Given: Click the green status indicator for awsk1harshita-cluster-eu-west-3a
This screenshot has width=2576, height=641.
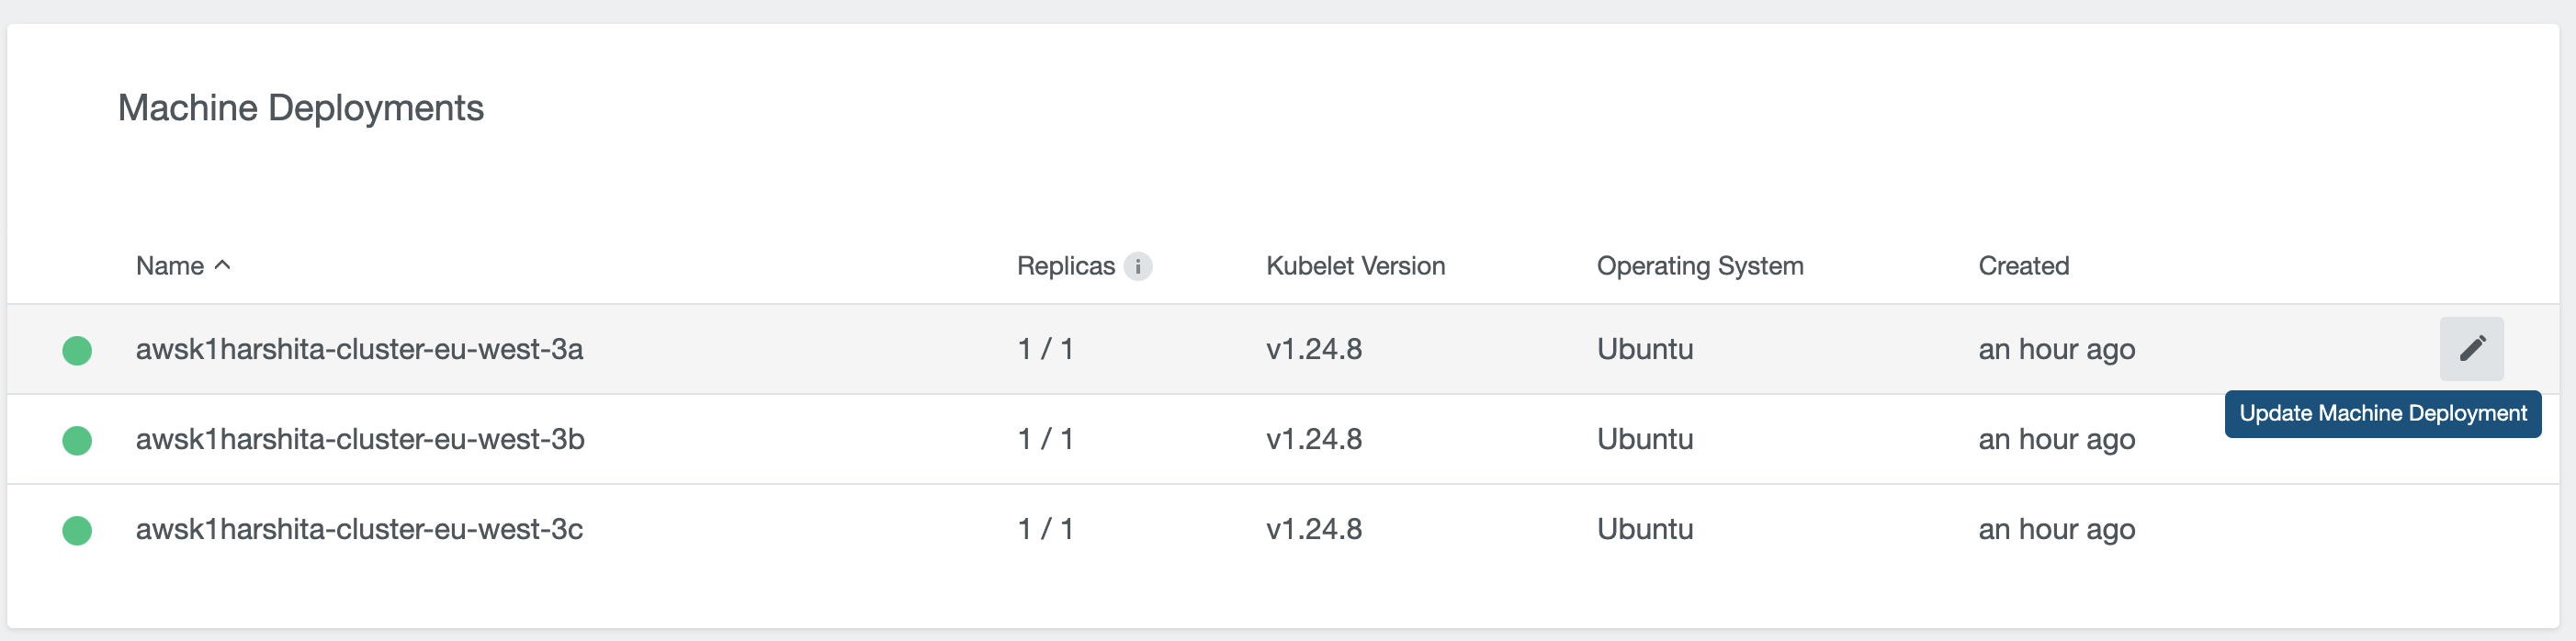Looking at the screenshot, I should [x=78, y=348].
